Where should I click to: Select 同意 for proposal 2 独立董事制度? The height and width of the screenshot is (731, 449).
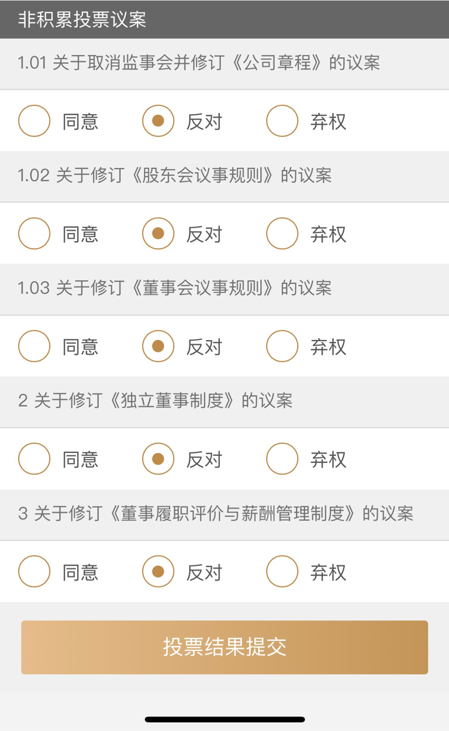click(34, 459)
